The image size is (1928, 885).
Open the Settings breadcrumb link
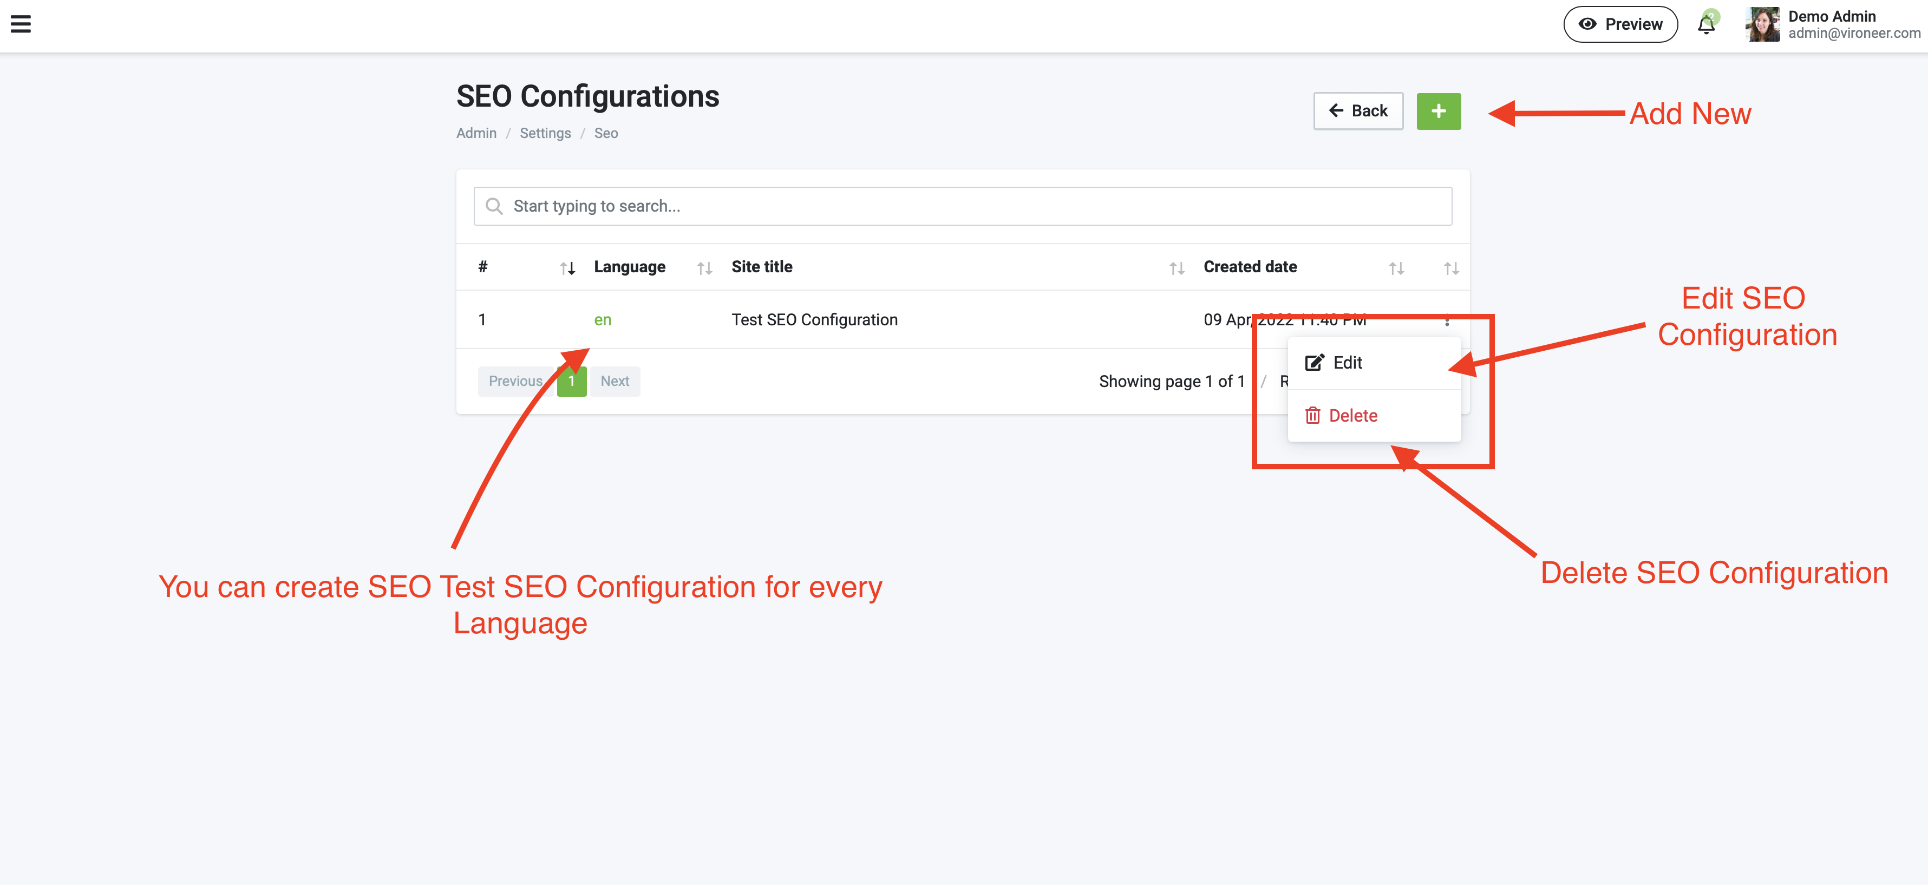point(545,133)
